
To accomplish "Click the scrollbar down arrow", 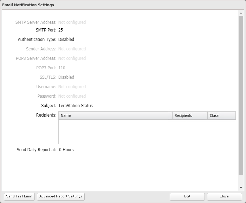I will click(x=241, y=188).
